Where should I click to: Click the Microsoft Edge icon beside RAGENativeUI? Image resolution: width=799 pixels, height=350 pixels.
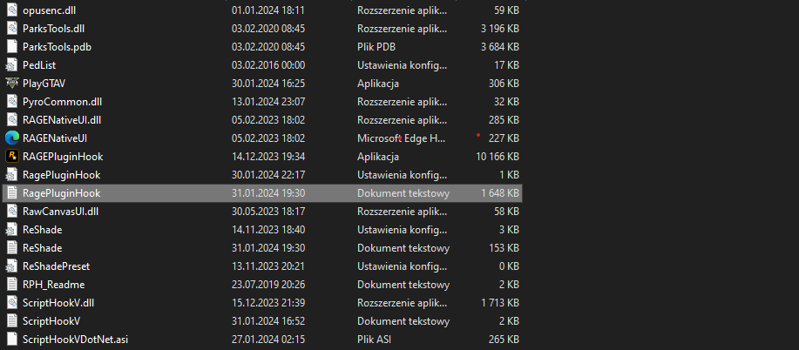(12, 138)
